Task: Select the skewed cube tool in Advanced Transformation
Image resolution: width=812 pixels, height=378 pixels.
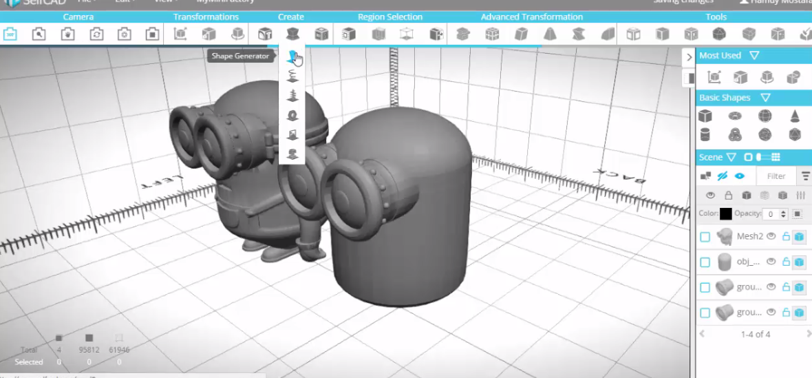Action: [521, 34]
